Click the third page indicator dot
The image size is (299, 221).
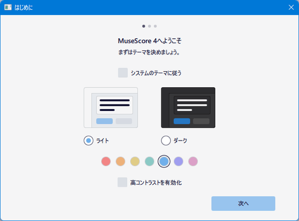(x=155, y=26)
